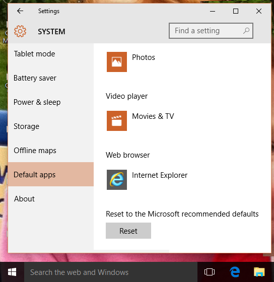Select Offline maps in the sidebar
Viewport: 274px width, 282px height.
click(x=51, y=151)
